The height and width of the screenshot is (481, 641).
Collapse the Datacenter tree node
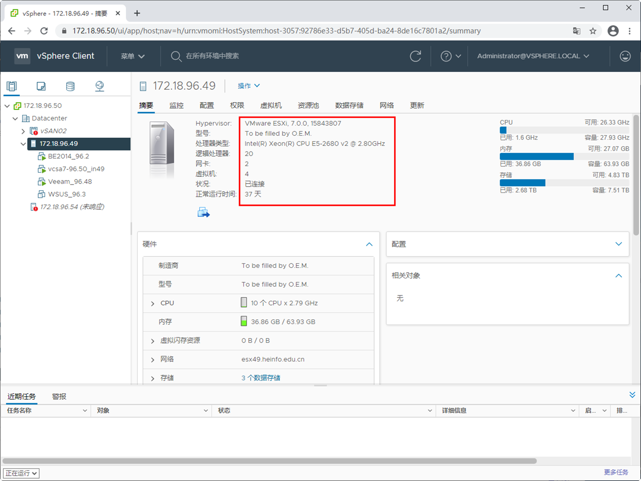point(15,118)
